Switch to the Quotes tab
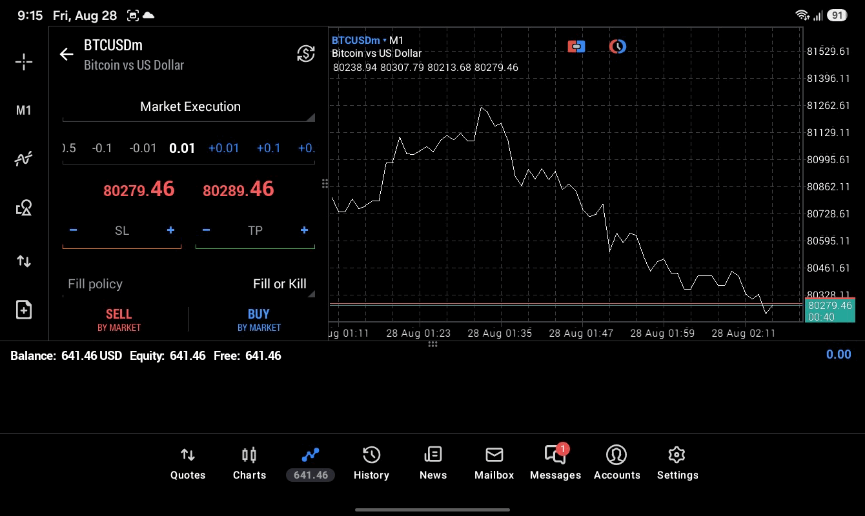The width and height of the screenshot is (865, 516). pos(188,464)
